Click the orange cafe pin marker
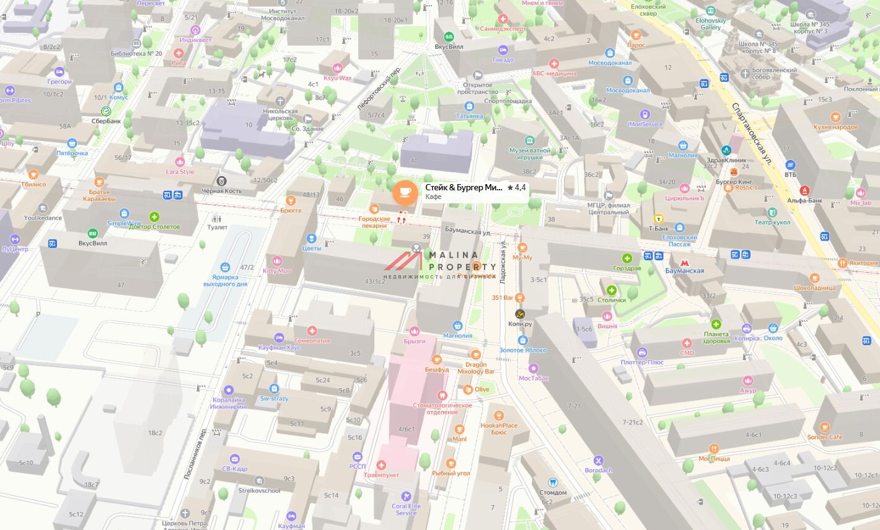Viewport: 880px width, 530px height. pos(405,192)
